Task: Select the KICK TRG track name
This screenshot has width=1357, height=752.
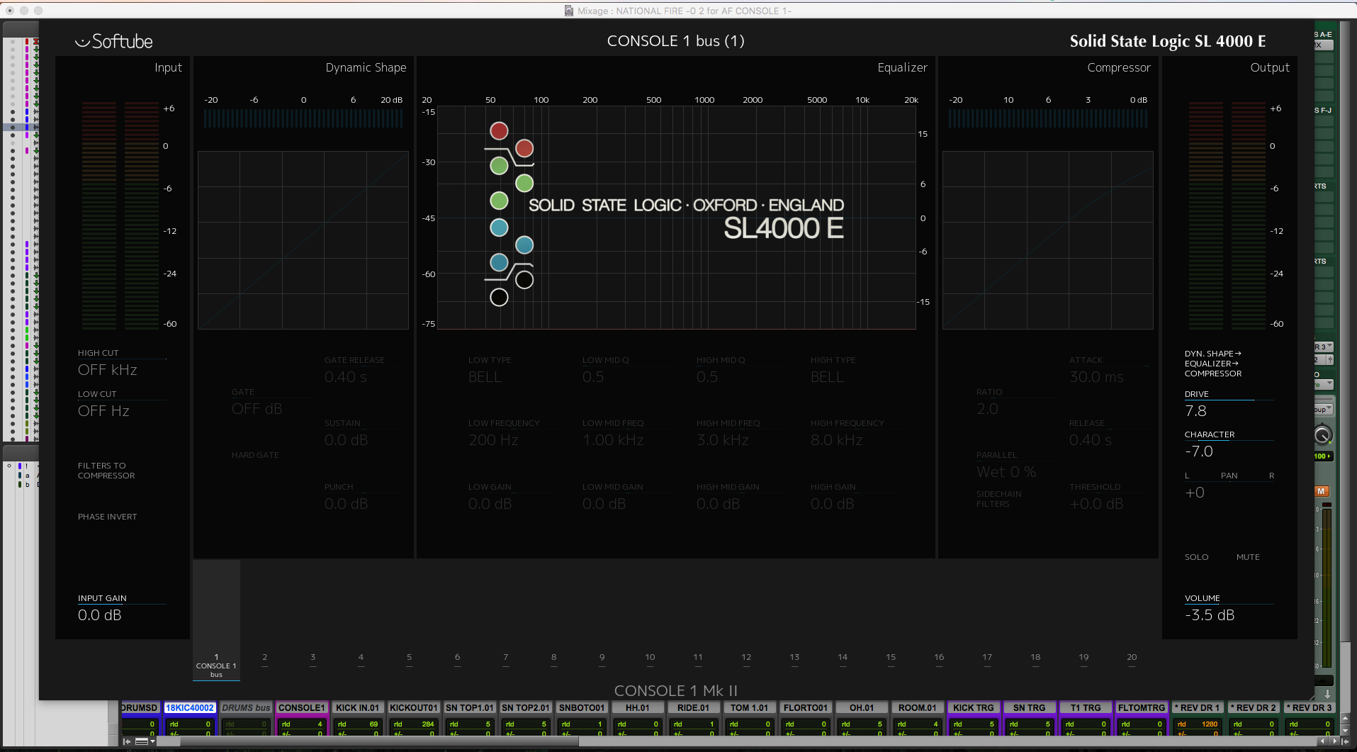Action: coord(974,708)
